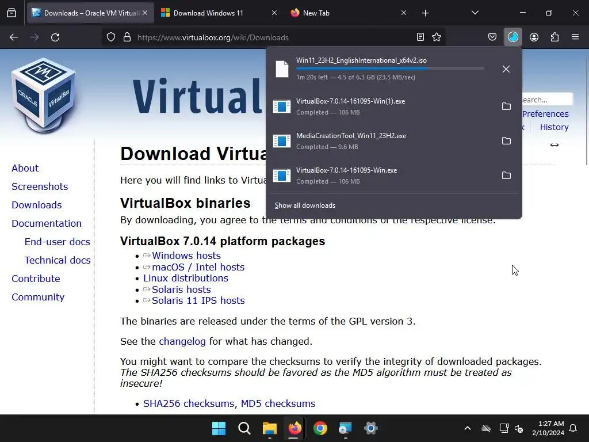Open taskbar clock showing 1:27 AM
The image size is (589, 442).
(548, 428)
